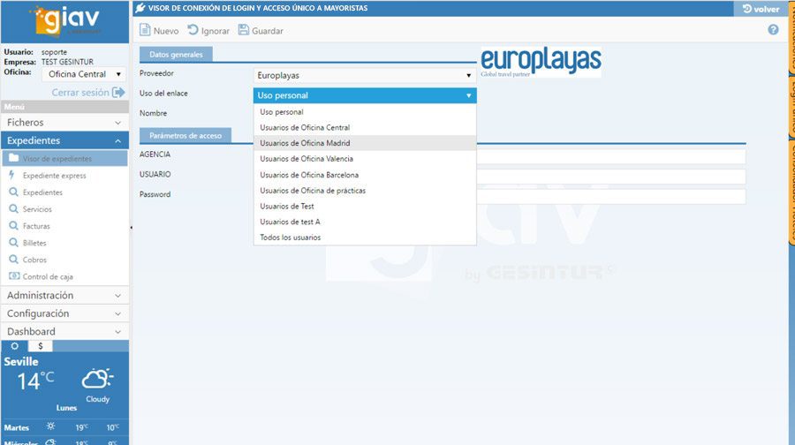Click the Ignorar undo icon
Viewport: 795px width, 445px height.
click(x=193, y=30)
